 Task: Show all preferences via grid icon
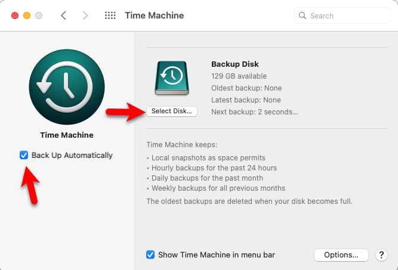(x=110, y=15)
